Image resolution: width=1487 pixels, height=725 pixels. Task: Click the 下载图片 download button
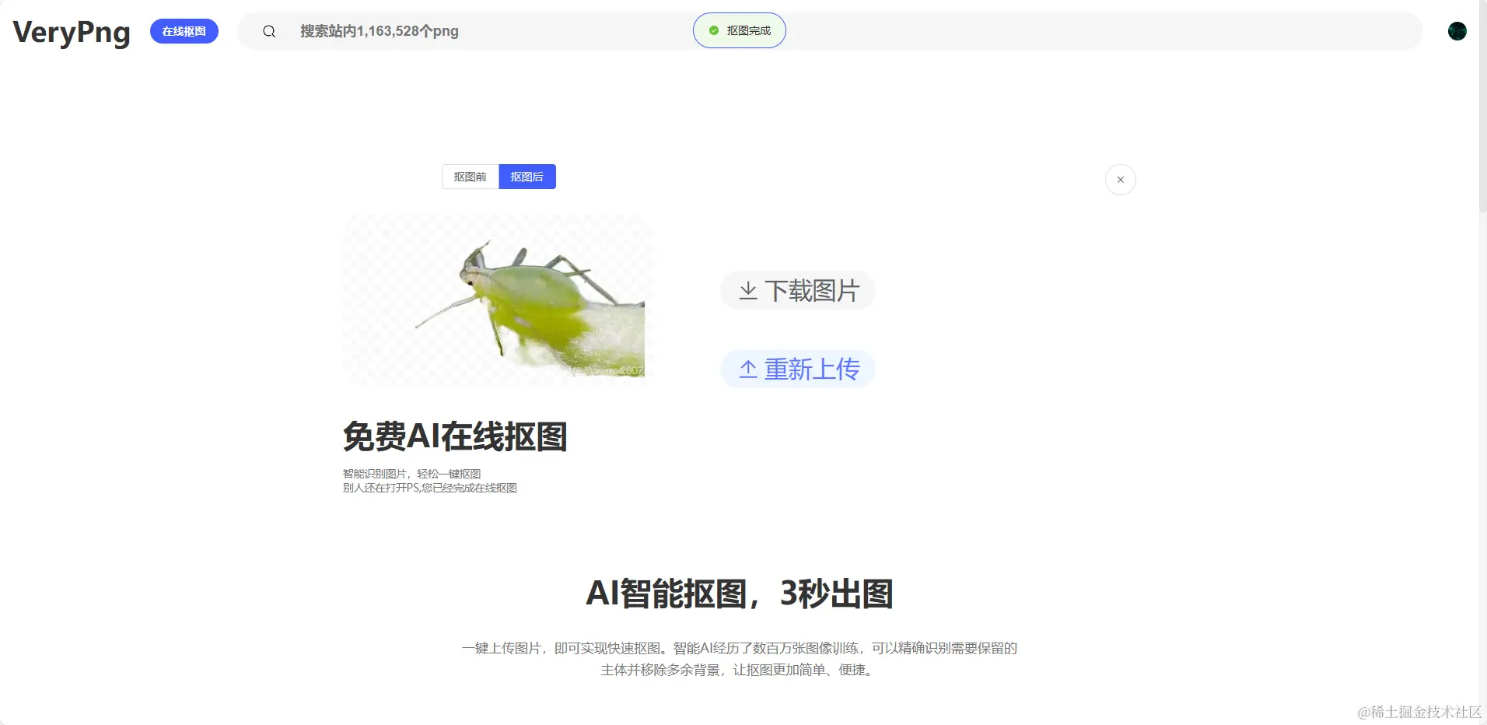click(798, 290)
